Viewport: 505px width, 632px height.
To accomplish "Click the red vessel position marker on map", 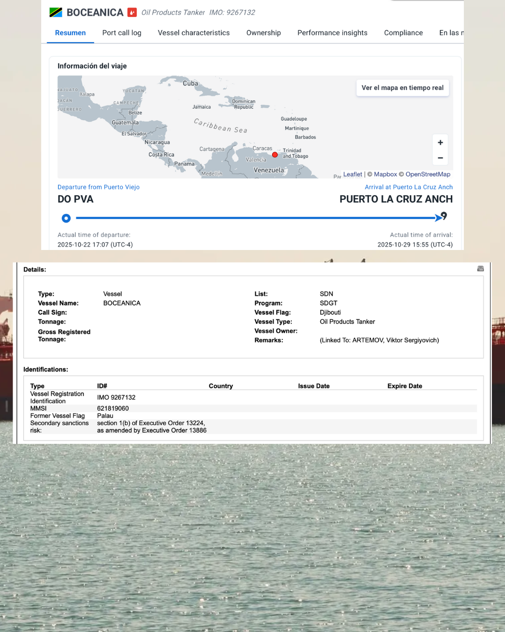I will click(x=275, y=155).
